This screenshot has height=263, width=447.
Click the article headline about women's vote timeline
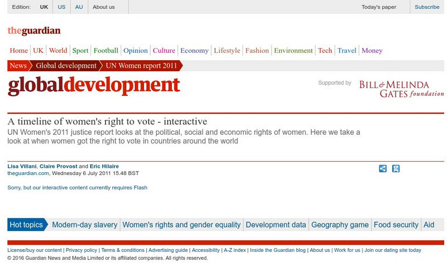[x=107, y=121]
